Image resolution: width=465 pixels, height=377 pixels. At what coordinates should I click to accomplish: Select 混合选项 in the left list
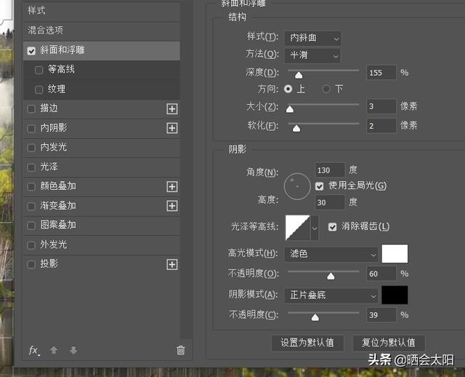tap(102, 31)
